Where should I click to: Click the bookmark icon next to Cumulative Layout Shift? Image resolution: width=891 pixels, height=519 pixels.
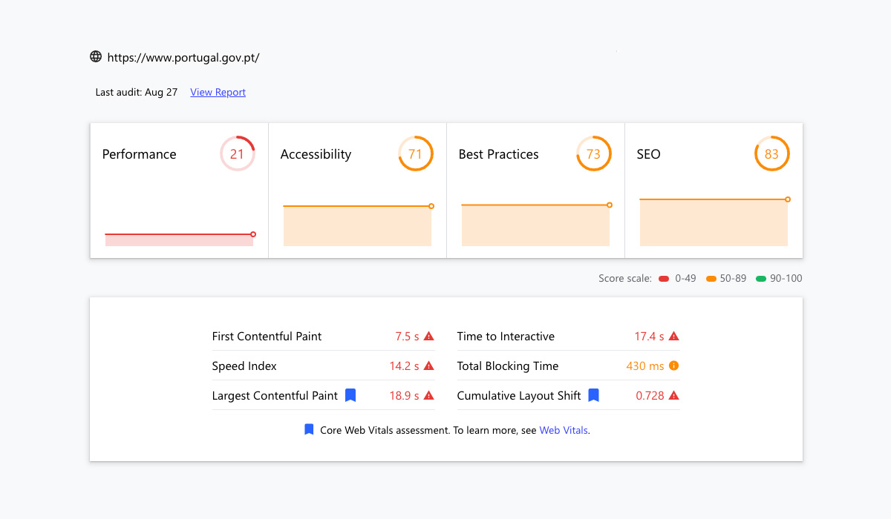pos(593,396)
